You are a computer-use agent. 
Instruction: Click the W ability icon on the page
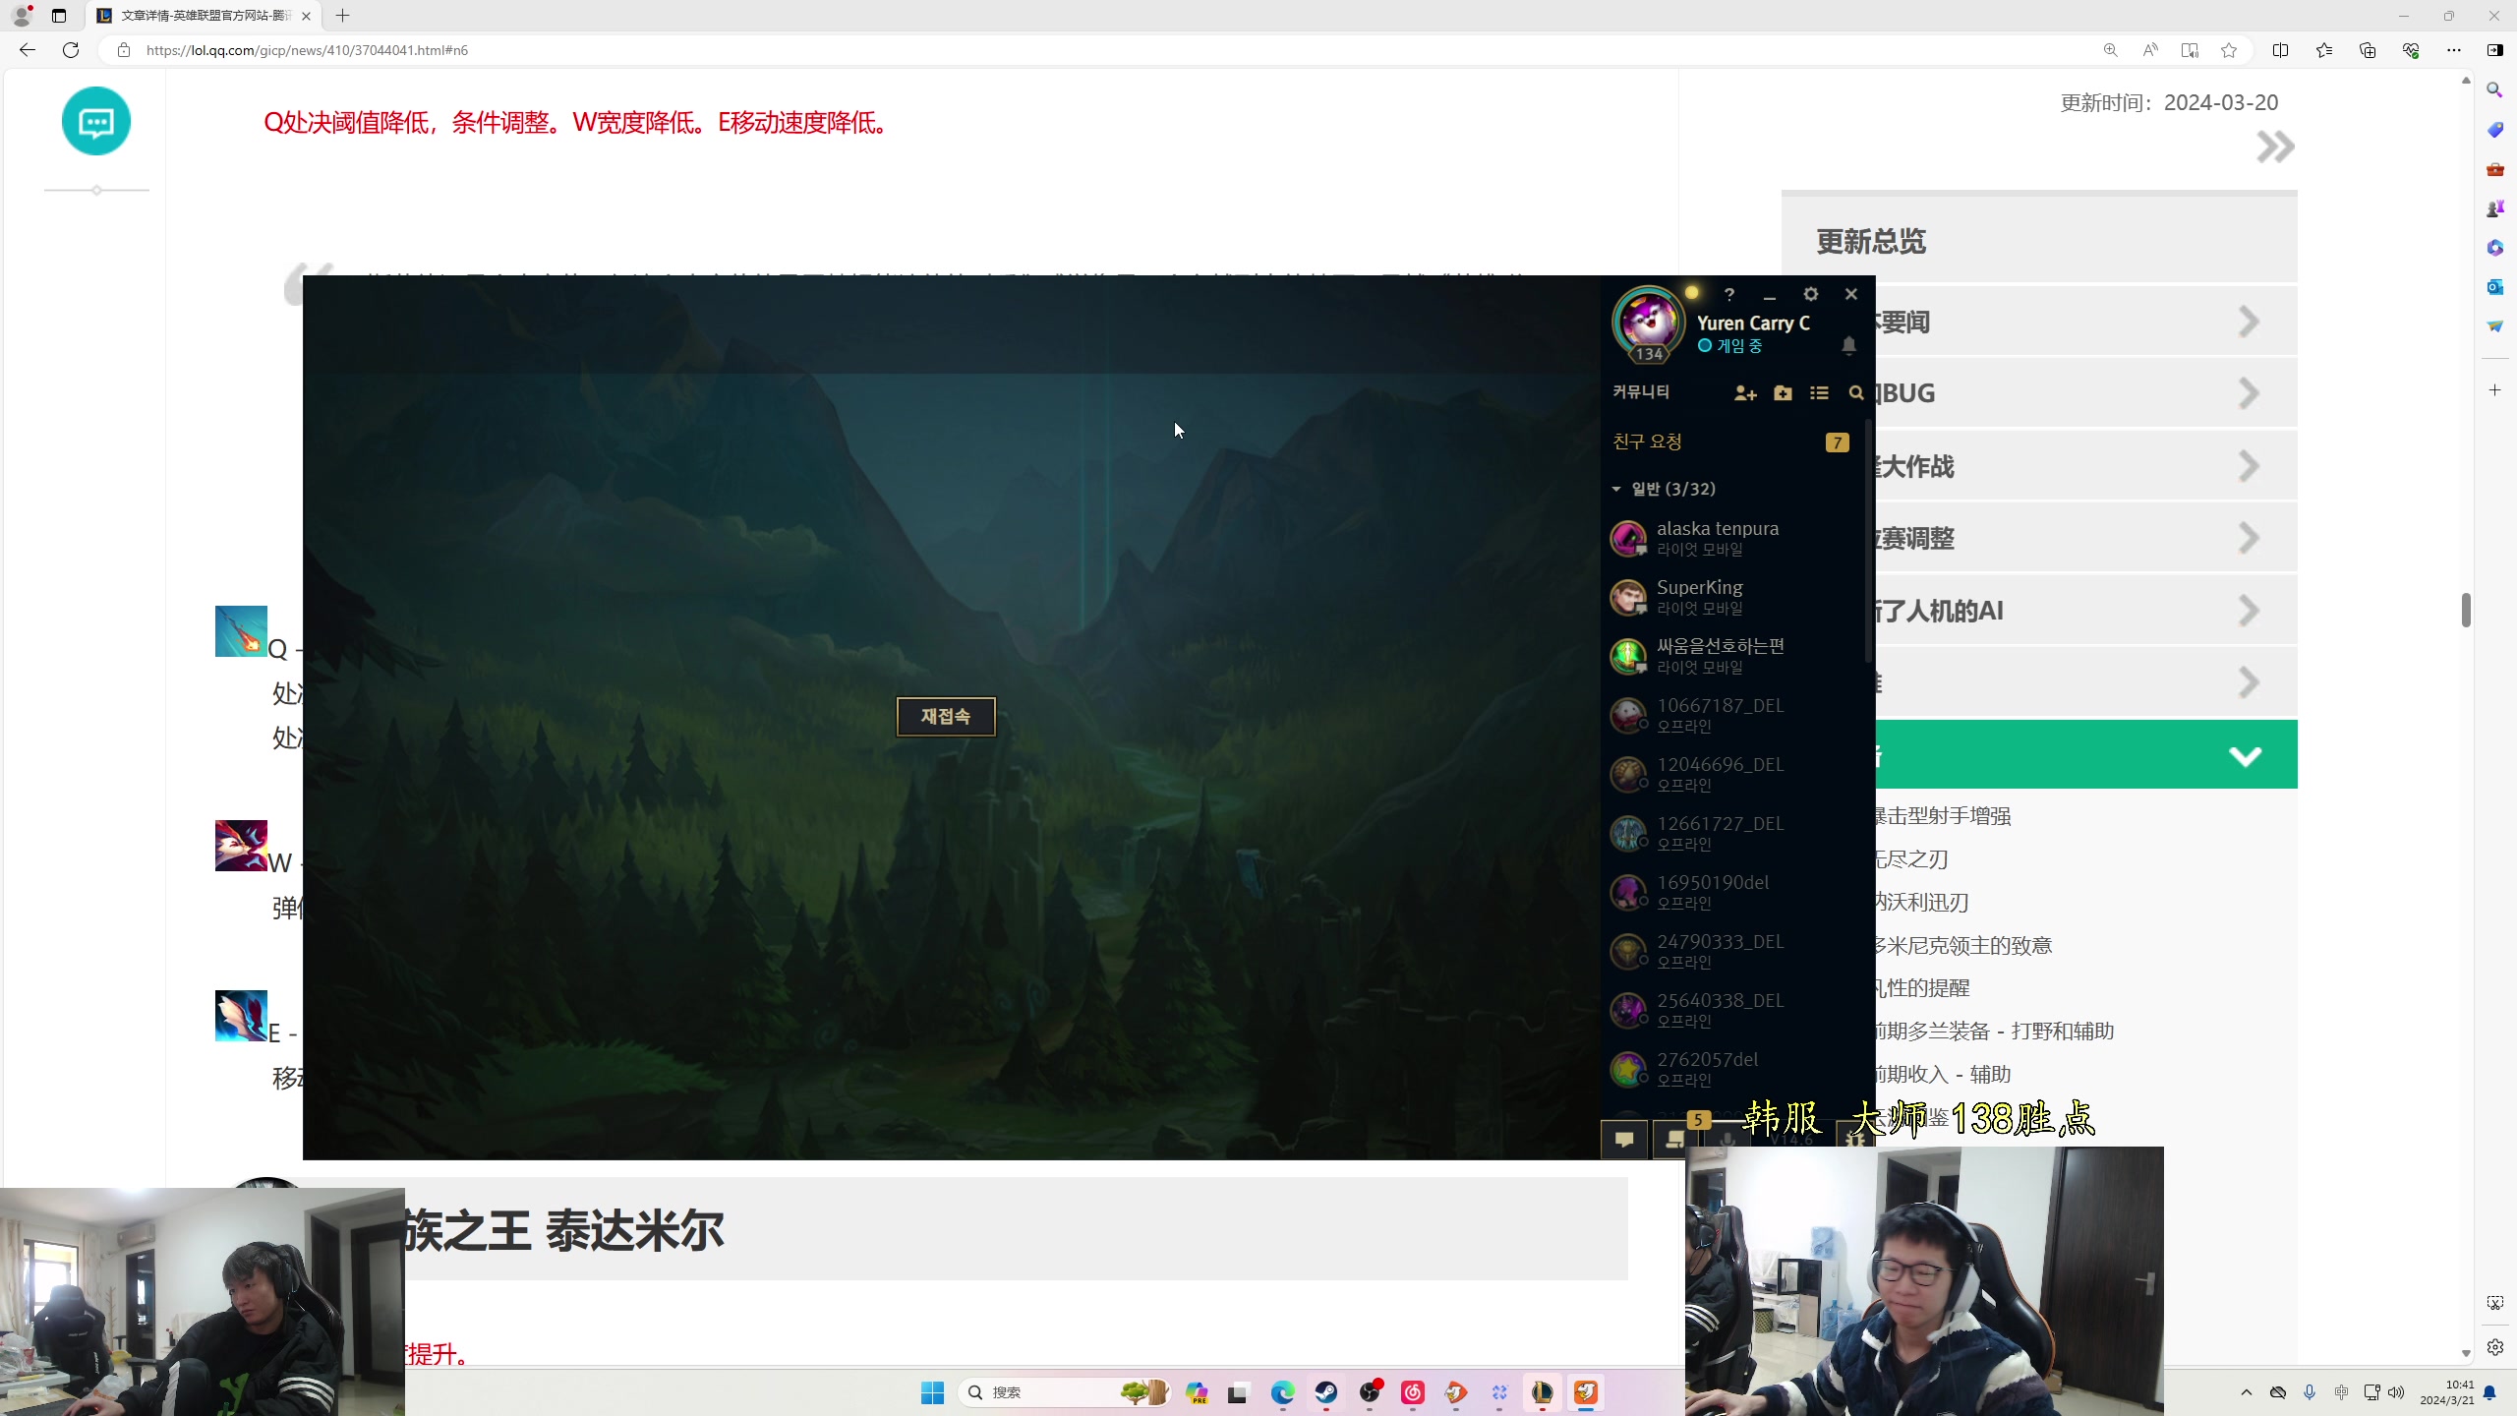241,846
